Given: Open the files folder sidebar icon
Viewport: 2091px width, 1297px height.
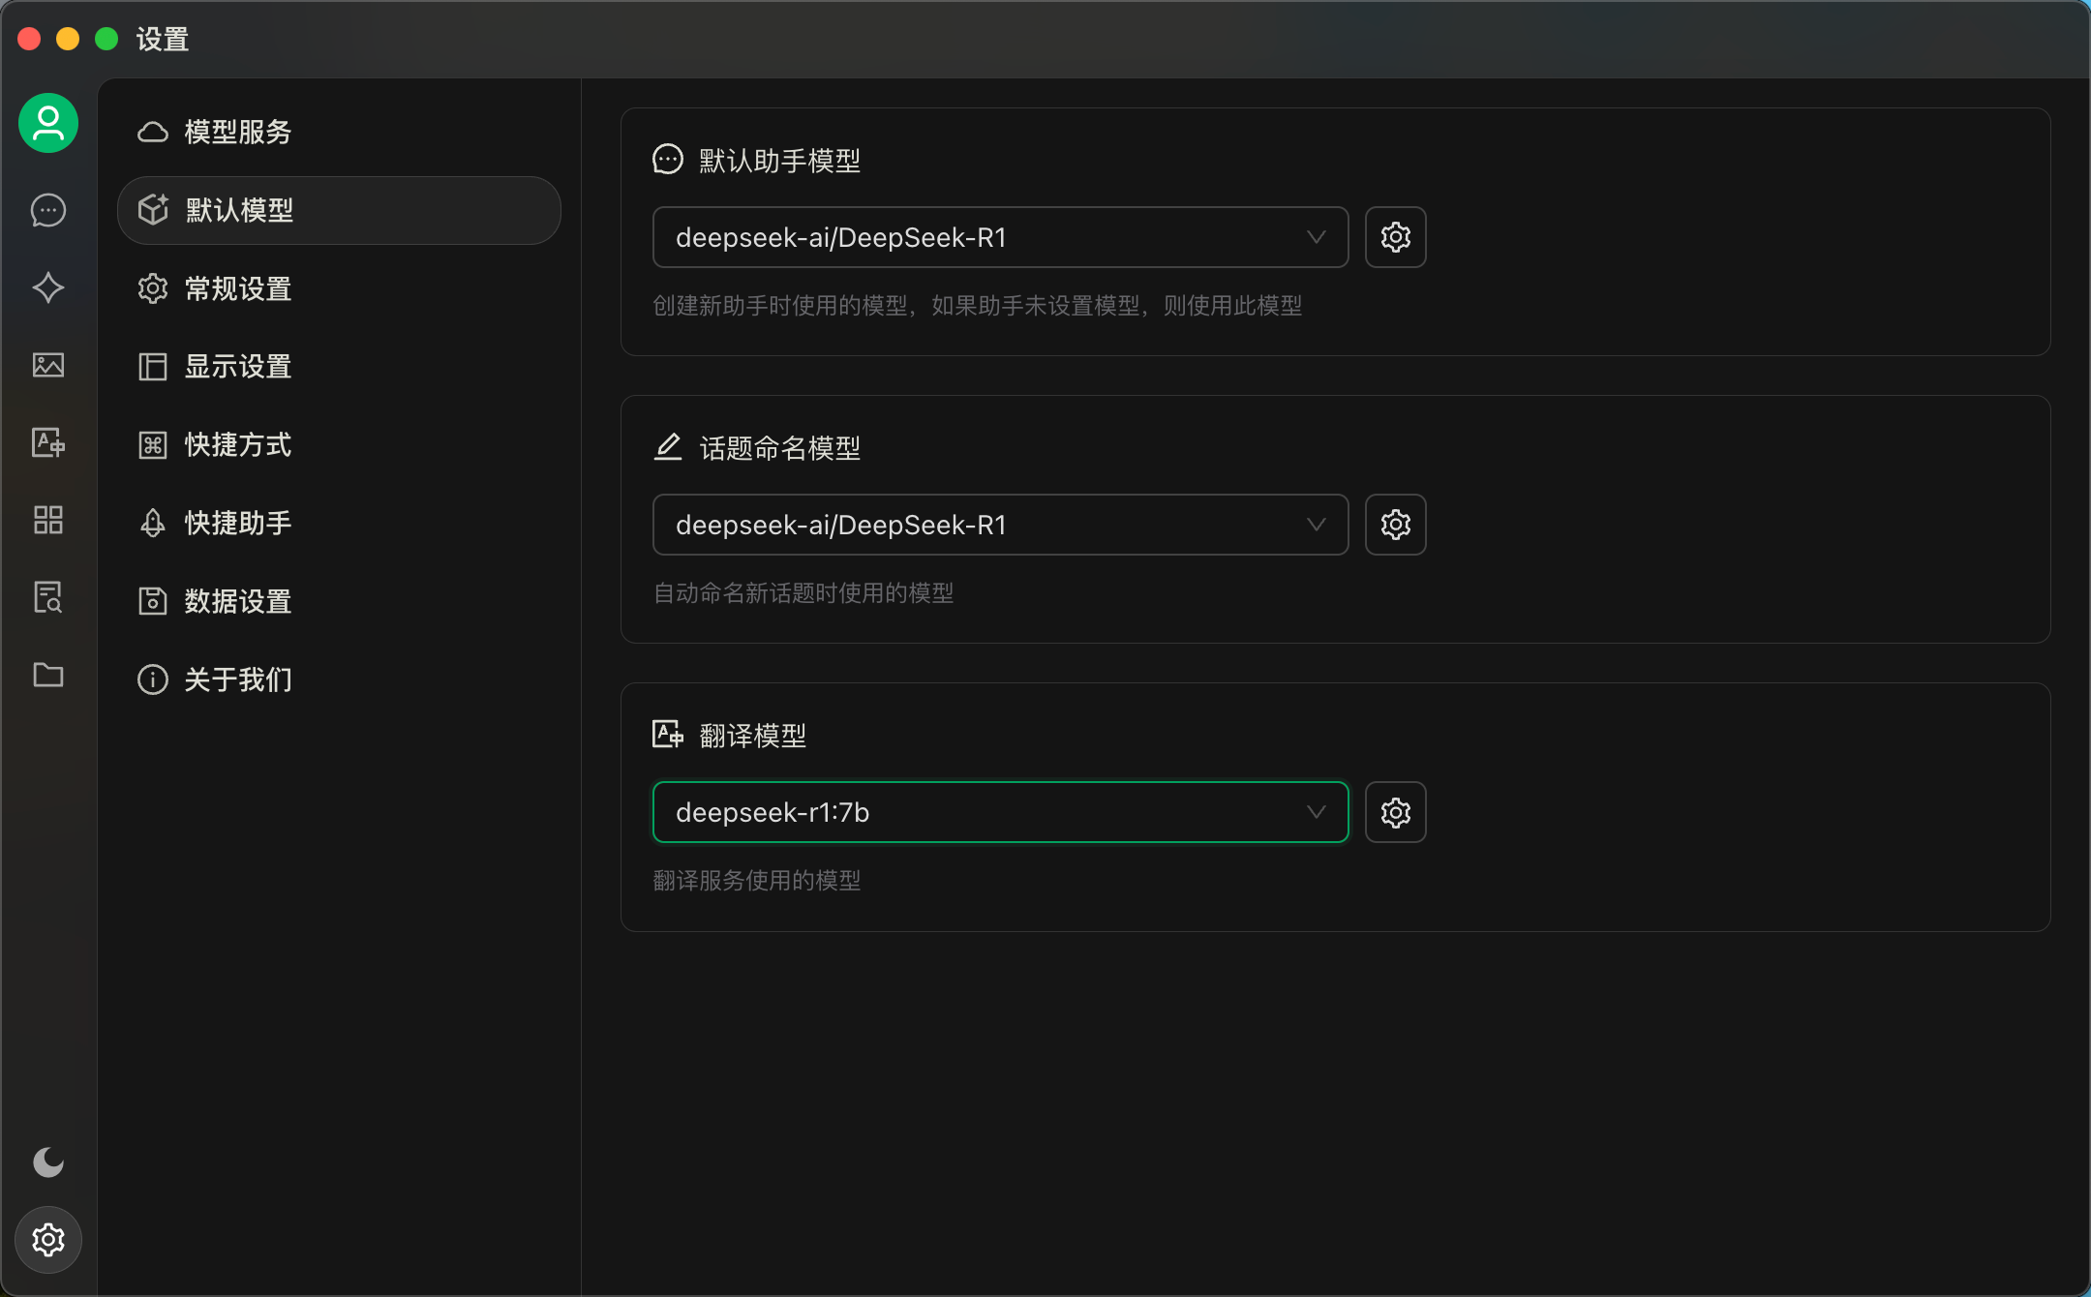Looking at the screenshot, I should click(x=48, y=675).
